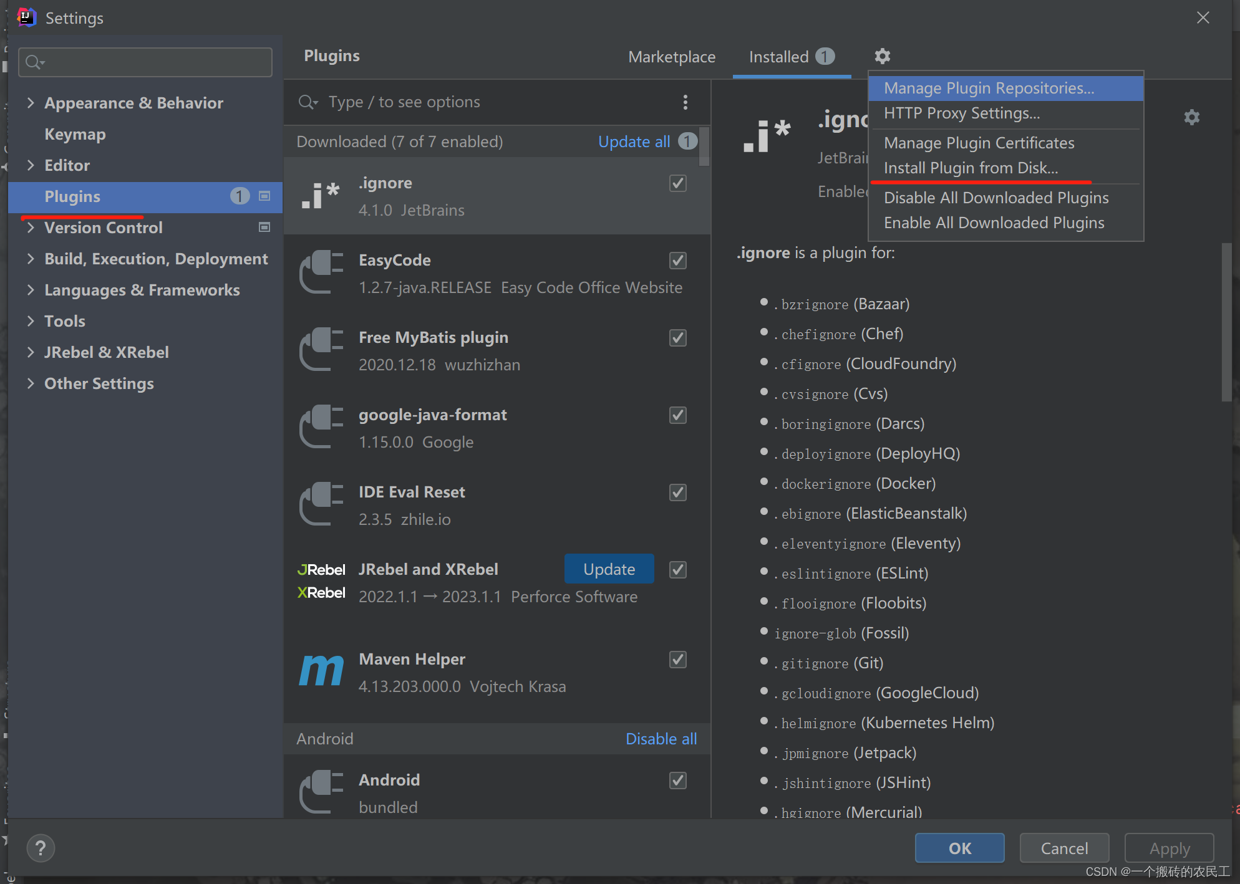The width and height of the screenshot is (1240, 884).
Task: Click the help question mark icon
Action: [41, 848]
